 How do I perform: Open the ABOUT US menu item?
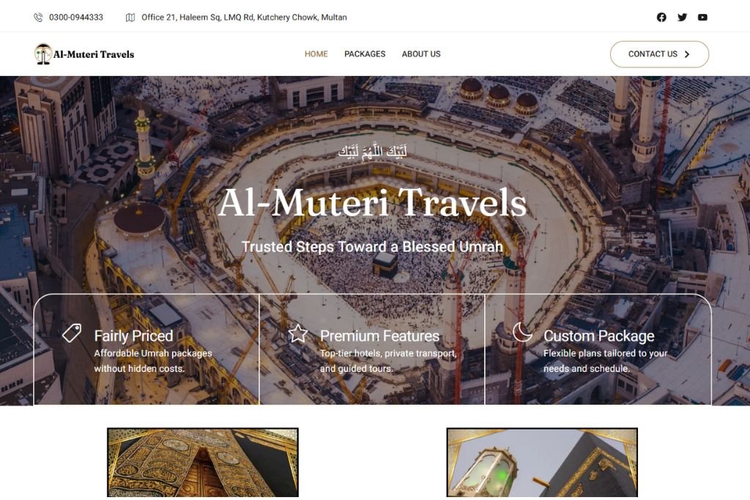pos(421,54)
